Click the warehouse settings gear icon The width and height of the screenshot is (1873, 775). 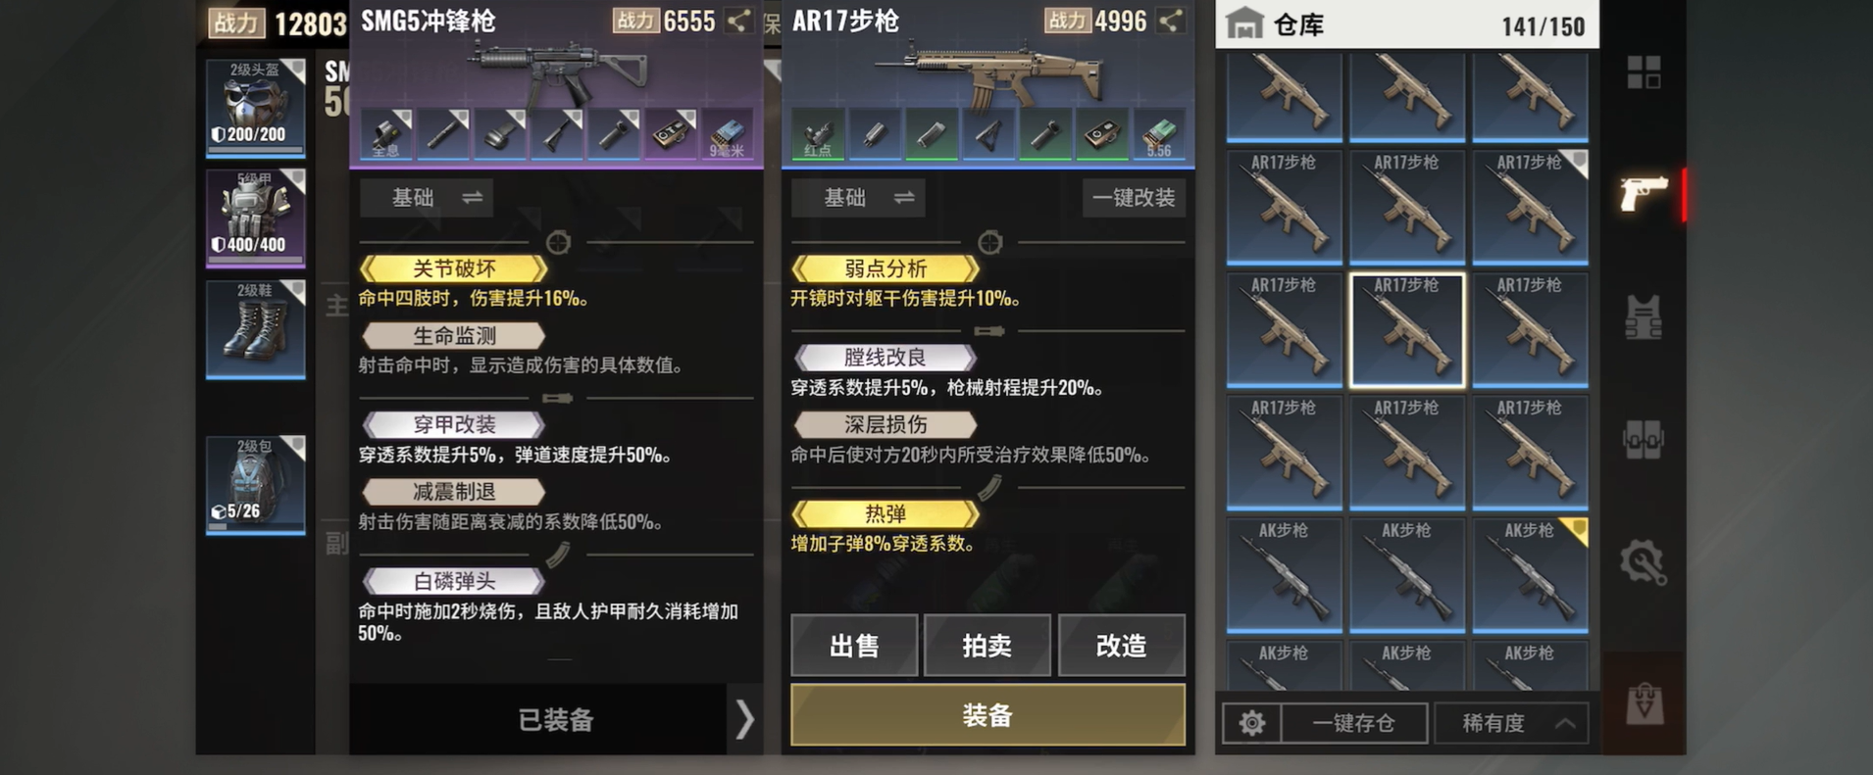coord(1251,723)
